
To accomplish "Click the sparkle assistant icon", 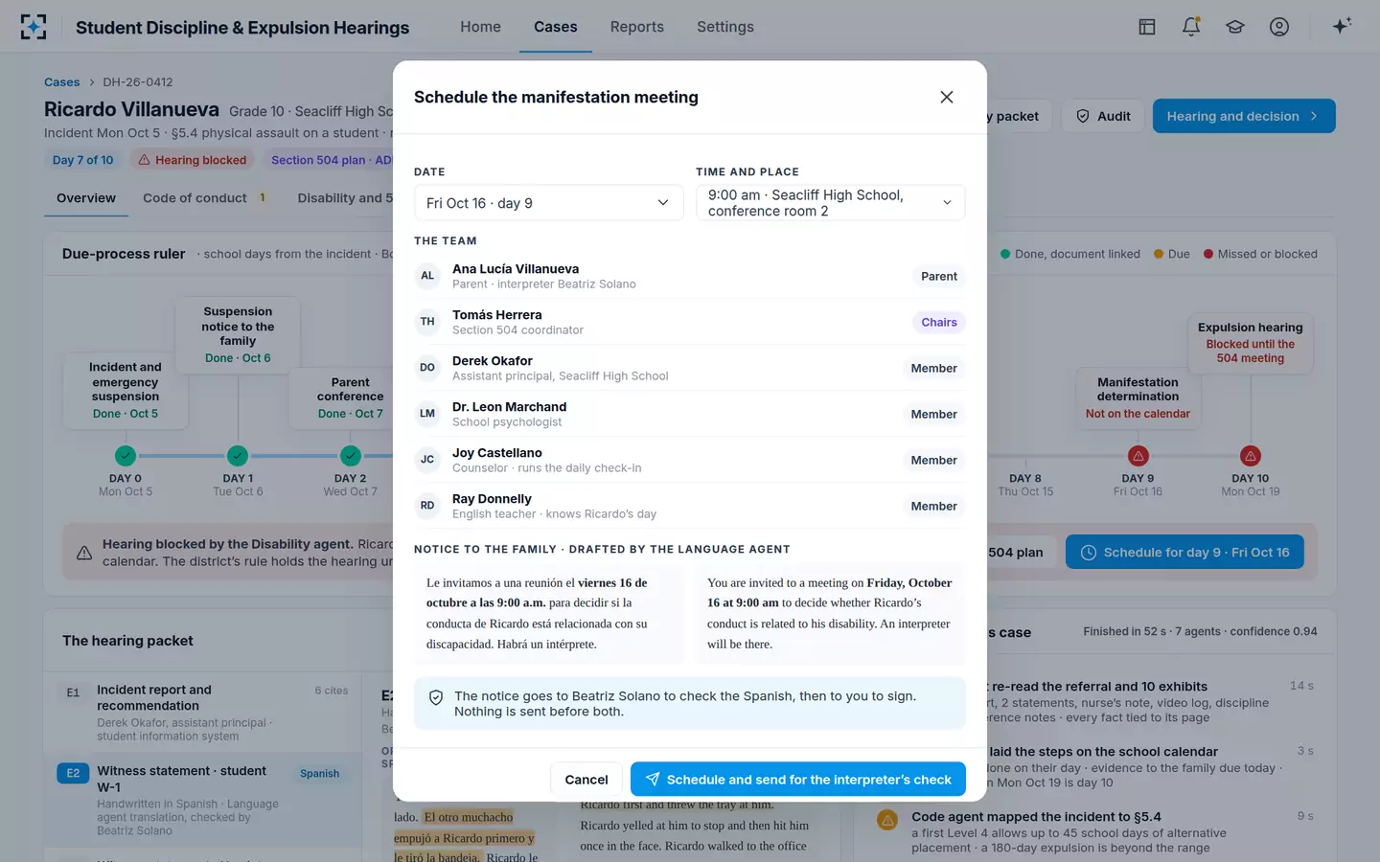I will click(1342, 26).
